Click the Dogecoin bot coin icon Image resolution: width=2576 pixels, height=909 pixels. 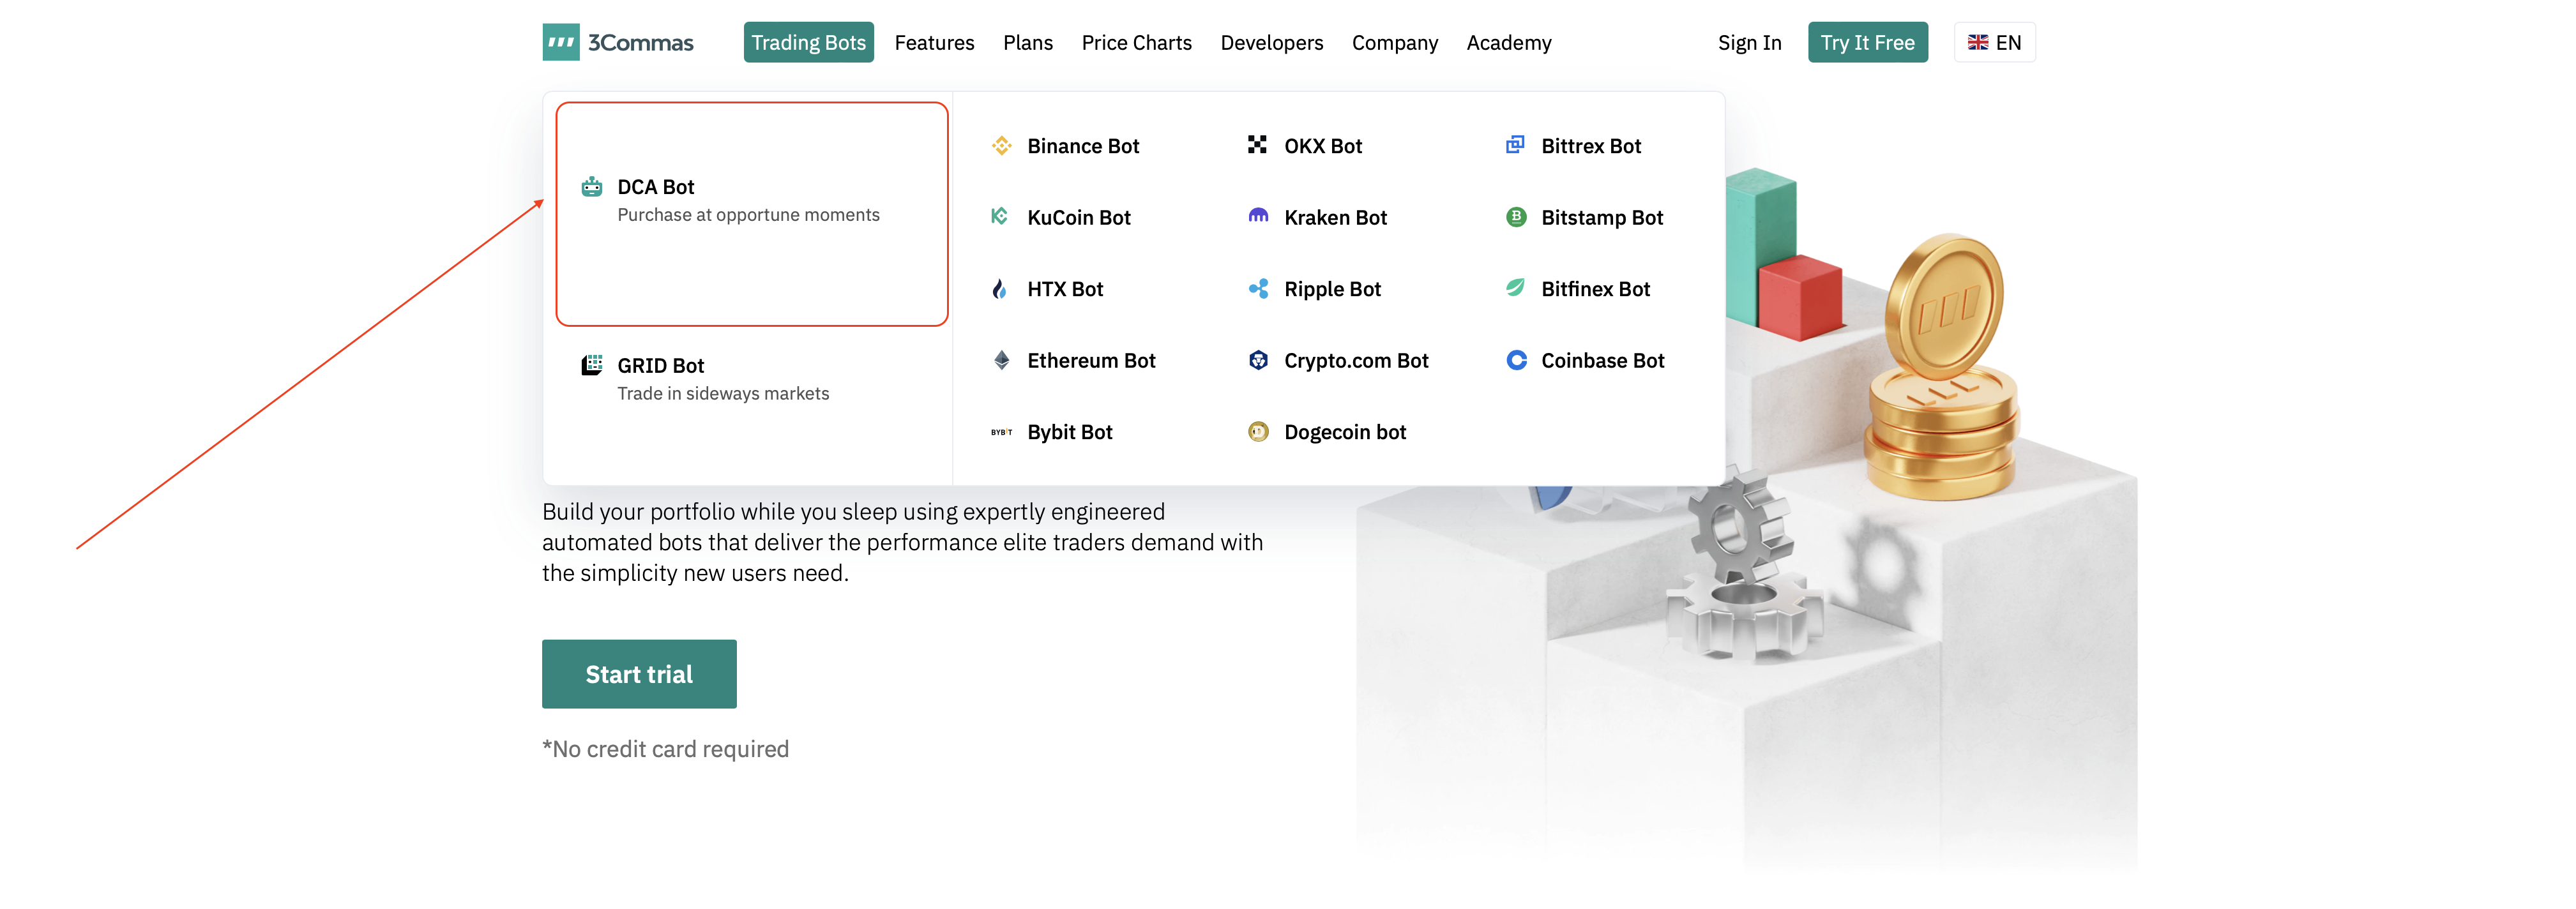pos(1258,432)
